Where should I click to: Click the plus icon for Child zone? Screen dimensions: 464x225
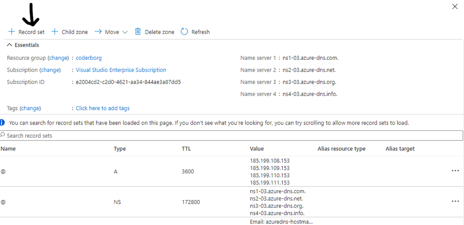coord(54,32)
